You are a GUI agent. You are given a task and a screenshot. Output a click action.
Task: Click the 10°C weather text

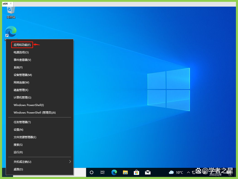point(179,173)
